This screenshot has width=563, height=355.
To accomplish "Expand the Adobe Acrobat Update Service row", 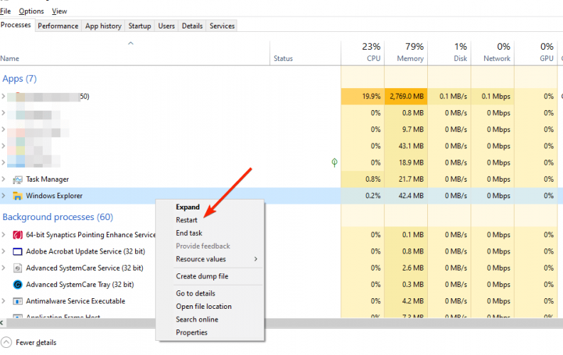I will pyautogui.click(x=4, y=251).
